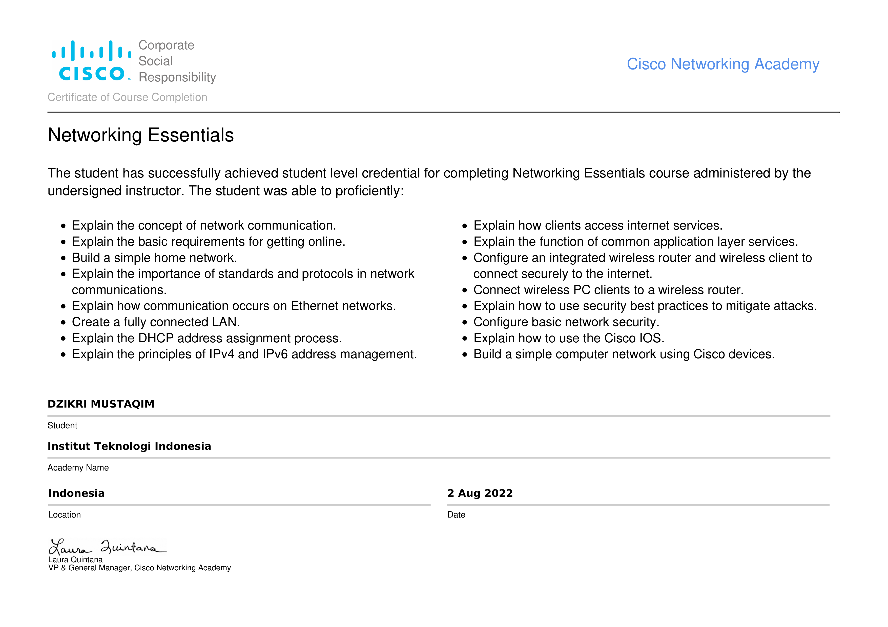Click the Create a fully connected LAN bullet
Screen dimensions: 888x627
point(155,322)
